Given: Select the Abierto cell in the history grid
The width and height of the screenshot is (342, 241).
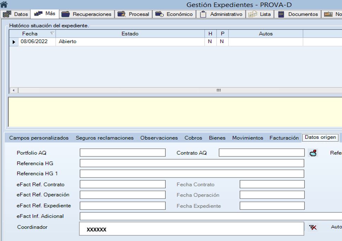Looking at the screenshot, I should click(x=130, y=42).
